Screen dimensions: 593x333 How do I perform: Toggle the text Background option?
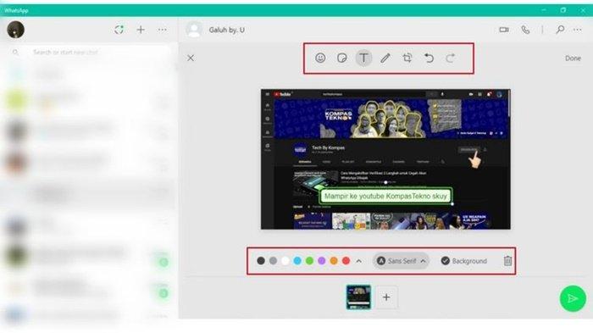[464, 261]
